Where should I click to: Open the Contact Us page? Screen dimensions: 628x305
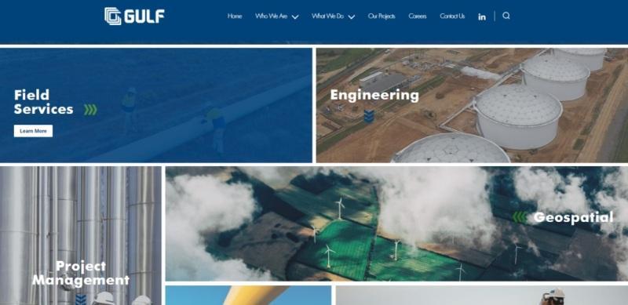[x=452, y=16]
